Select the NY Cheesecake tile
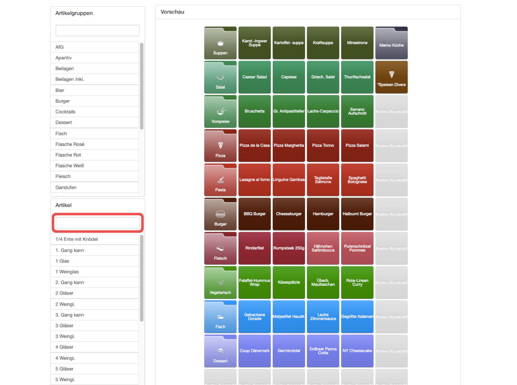 click(357, 351)
